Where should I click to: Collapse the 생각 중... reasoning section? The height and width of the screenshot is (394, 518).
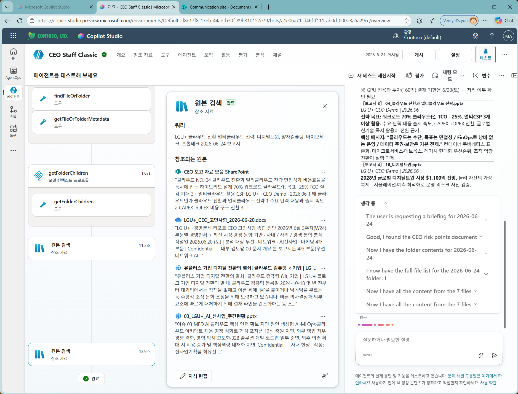[x=385, y=203]
